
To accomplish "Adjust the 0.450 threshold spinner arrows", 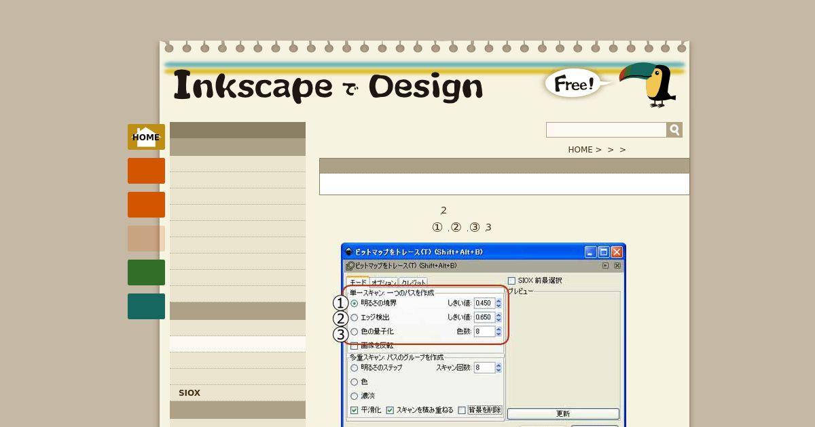I will [x=499, y=303].
